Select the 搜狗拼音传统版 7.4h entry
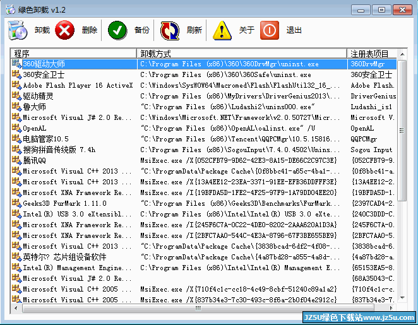Image resolution: width=418 pixels, height=325 pixels. pos(59,150)
